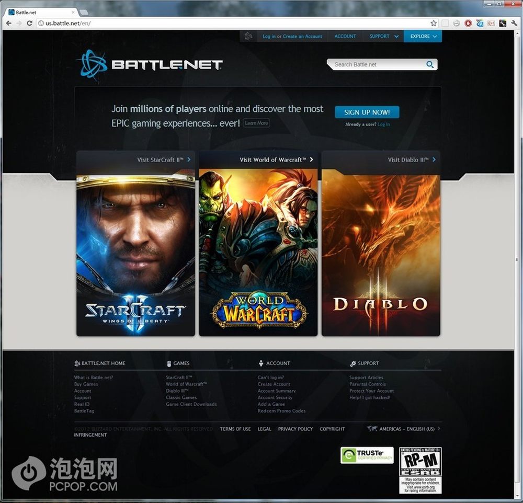The height and width of the screenshot is (503, 523).
Task: Bookmark this page with the star icon
Action: coord(433,23)
